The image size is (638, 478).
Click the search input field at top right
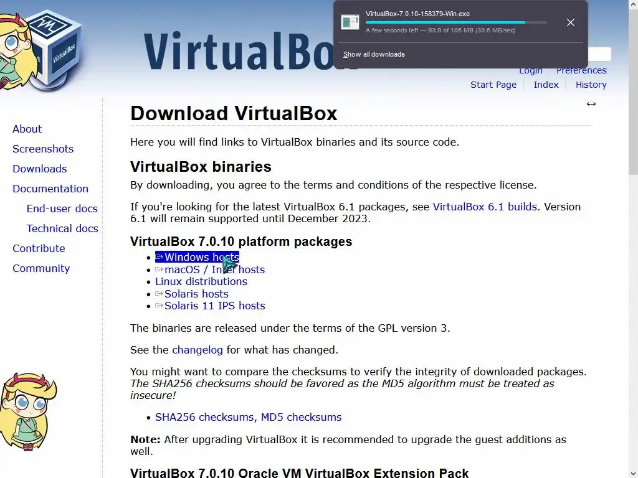click(599, 54)
